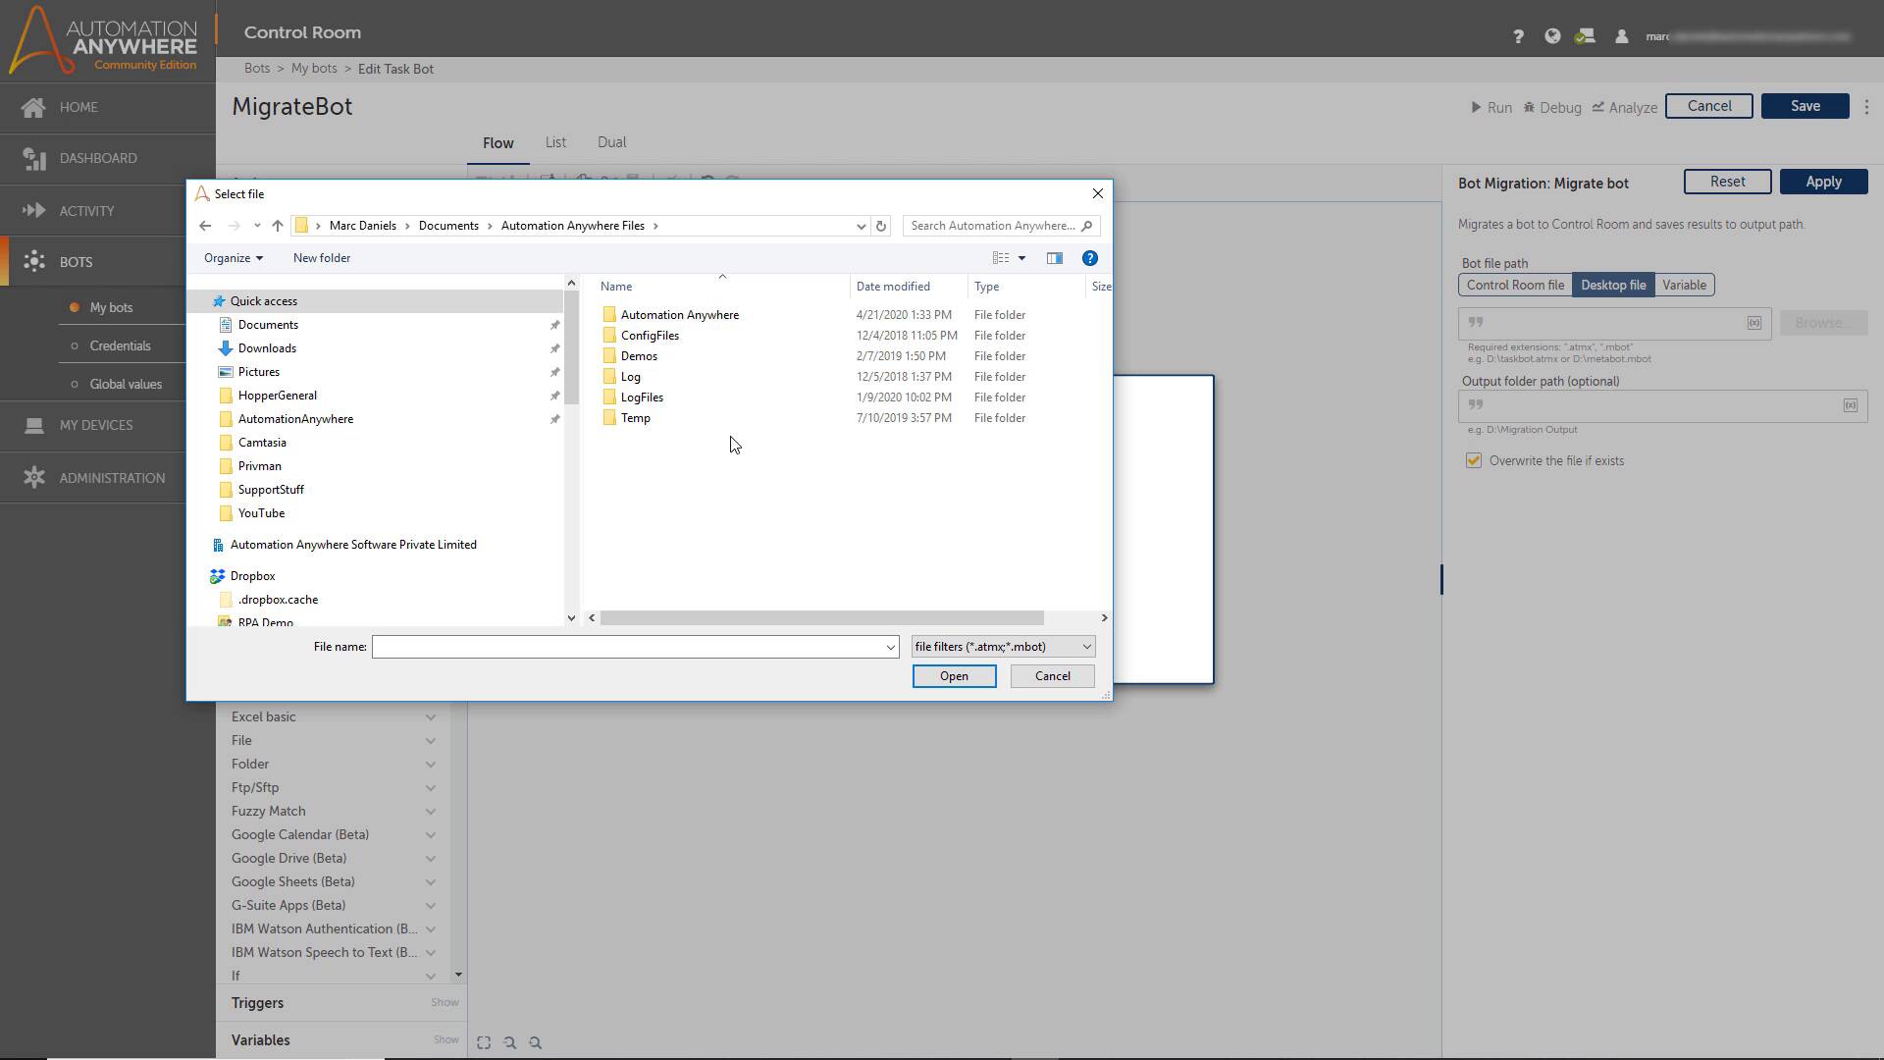Open the Demos folder icon
This screenshot has height=1060, width=1884.
point(609,356)
